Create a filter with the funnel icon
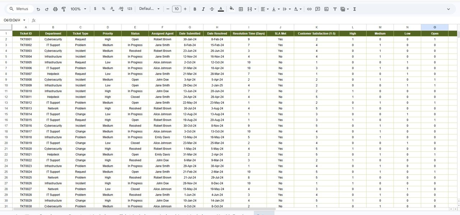Image resolution: width=460 pixels, height=215 pixels. point(335,9)
